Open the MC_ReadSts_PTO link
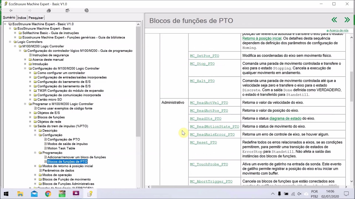 (x=206, y=119)
